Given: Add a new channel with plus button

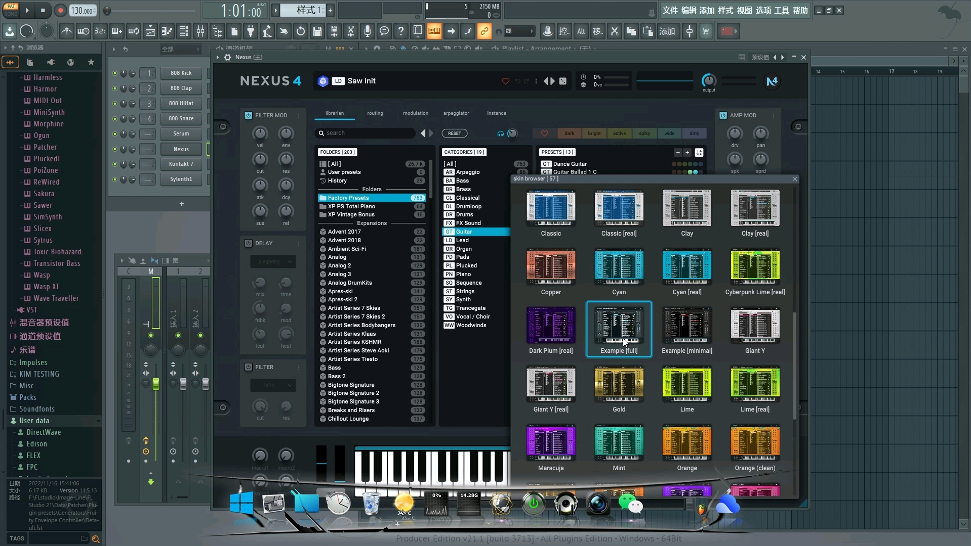Looking at the screenshot, I should 182,204.
